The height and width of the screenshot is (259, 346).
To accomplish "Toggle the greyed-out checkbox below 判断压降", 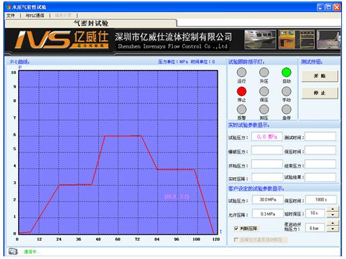I will coord(236,240).
